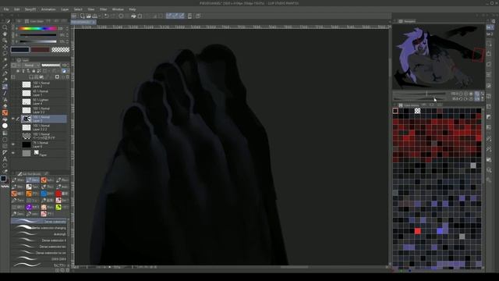This screenshot has height=281, width=499.
Task: Click the hue rainbow slider
Action: [38, 29]
